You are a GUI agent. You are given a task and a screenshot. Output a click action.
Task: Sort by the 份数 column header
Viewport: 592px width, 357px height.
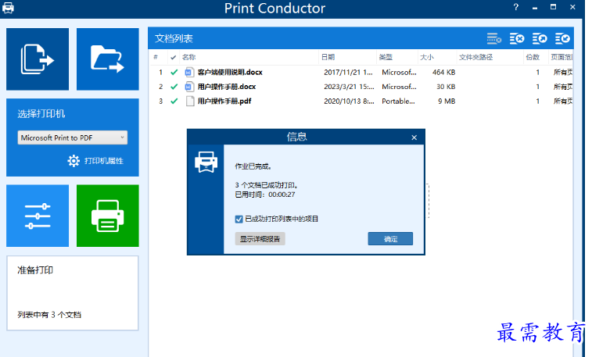(x=533, y=57)
